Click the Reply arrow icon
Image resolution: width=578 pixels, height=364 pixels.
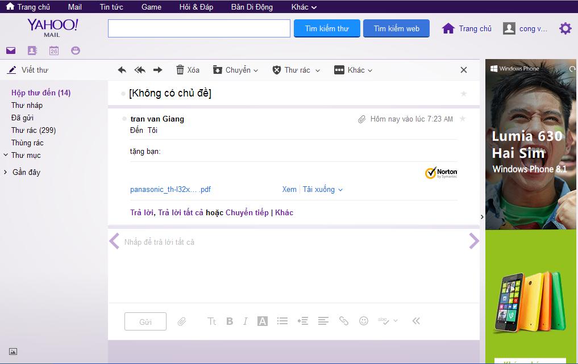click(122, 70)
